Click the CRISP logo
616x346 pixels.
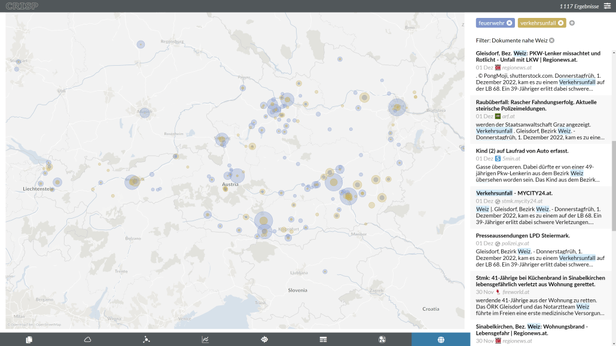pyautogui.click(x=22, y=6)
